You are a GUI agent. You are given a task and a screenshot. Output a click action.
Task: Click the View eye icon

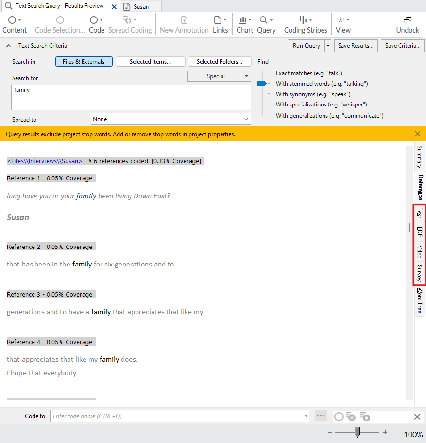click(x=341, y=20)
